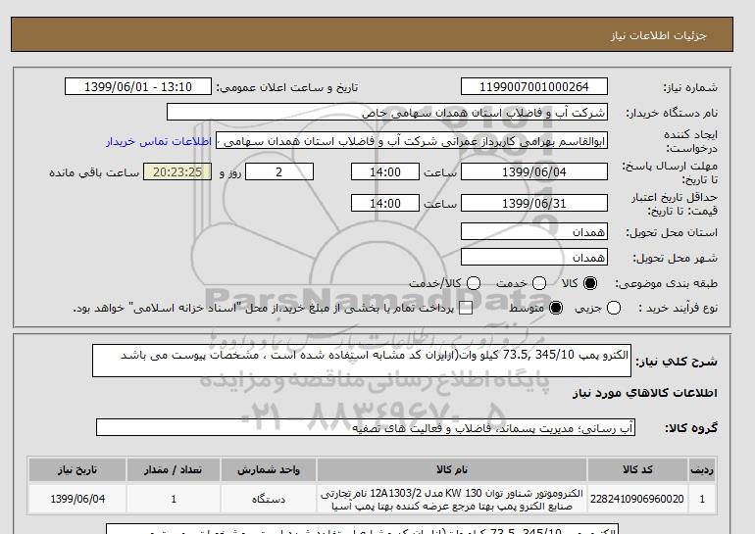
Task: Click the goods group field آب رسانی
Action: tap(366, 427)
